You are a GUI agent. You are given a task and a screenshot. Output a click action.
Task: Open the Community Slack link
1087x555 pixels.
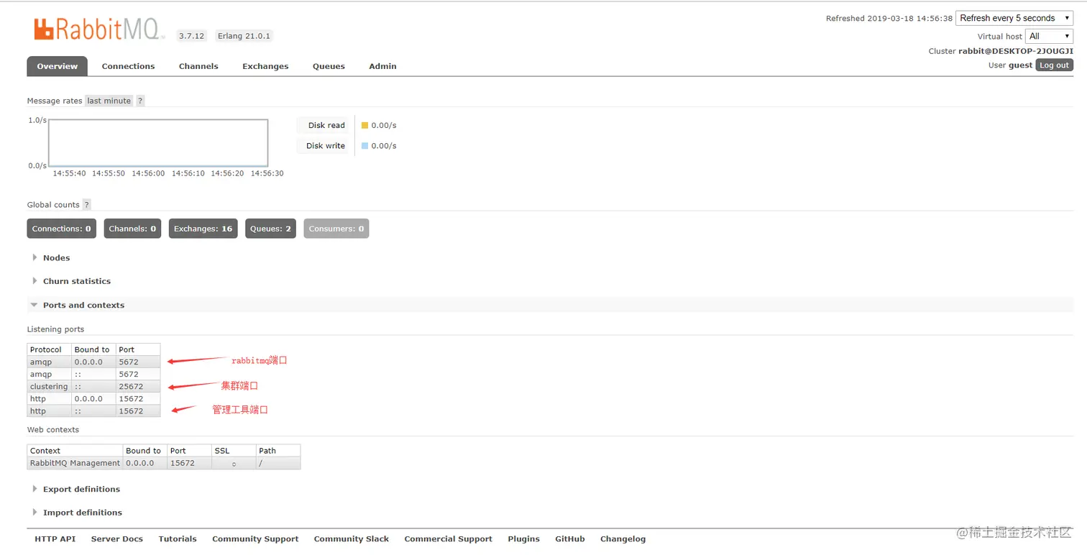tap(352, 538)
